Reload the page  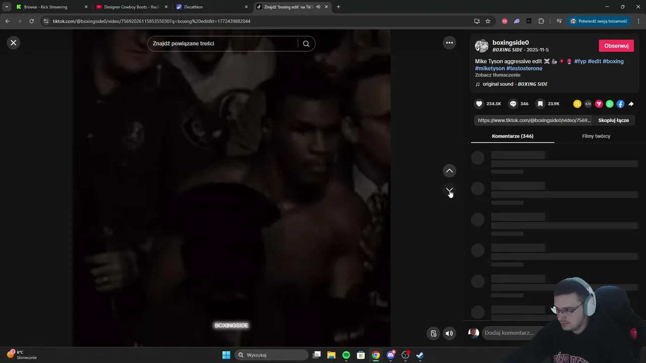[31, 21]
